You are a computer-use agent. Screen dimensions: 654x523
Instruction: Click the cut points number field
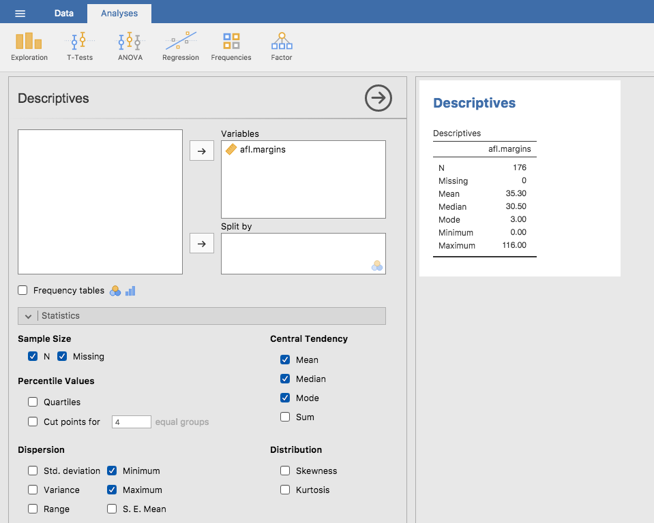point(132,422)
